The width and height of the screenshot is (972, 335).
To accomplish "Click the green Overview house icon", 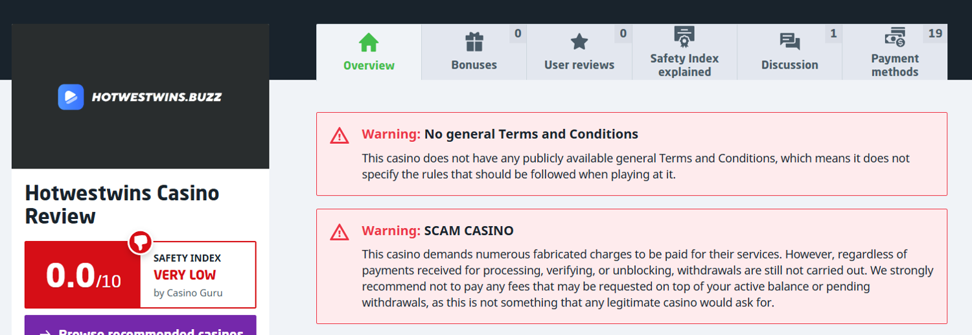I will coord(369,43).
